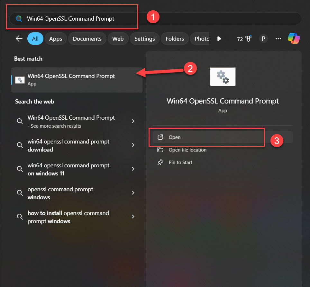Click search icon beside 'See more search results'

pyautogui.click(x=20, y=121)
